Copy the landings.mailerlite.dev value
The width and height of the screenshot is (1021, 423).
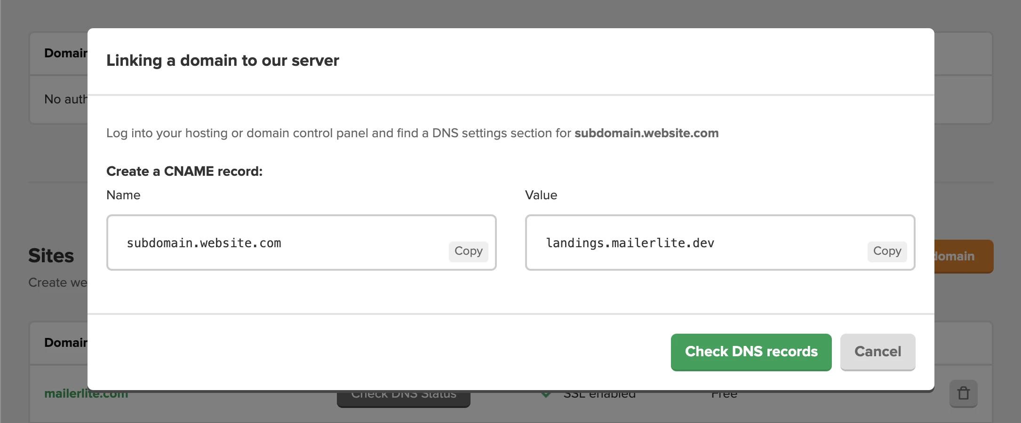(x=887, y=251)
